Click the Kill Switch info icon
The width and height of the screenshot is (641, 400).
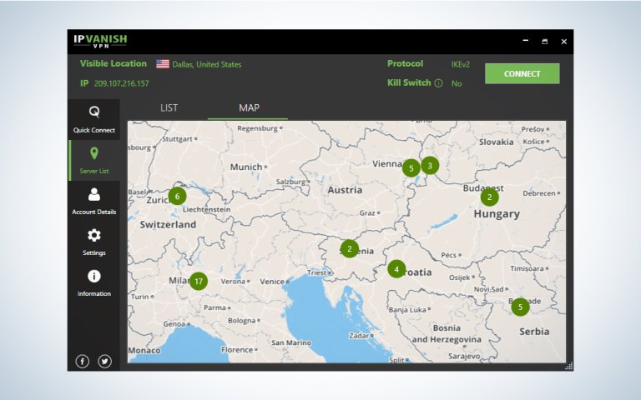click(438, 83)
